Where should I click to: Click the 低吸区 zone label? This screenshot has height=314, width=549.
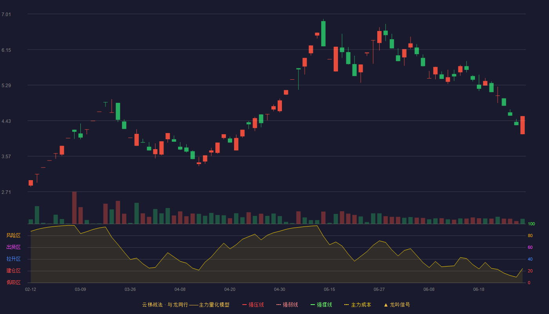[13, 282]
